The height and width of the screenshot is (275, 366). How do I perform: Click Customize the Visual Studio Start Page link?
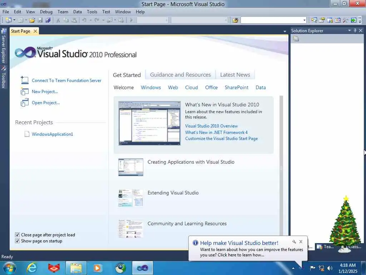[x=222, y=139]
